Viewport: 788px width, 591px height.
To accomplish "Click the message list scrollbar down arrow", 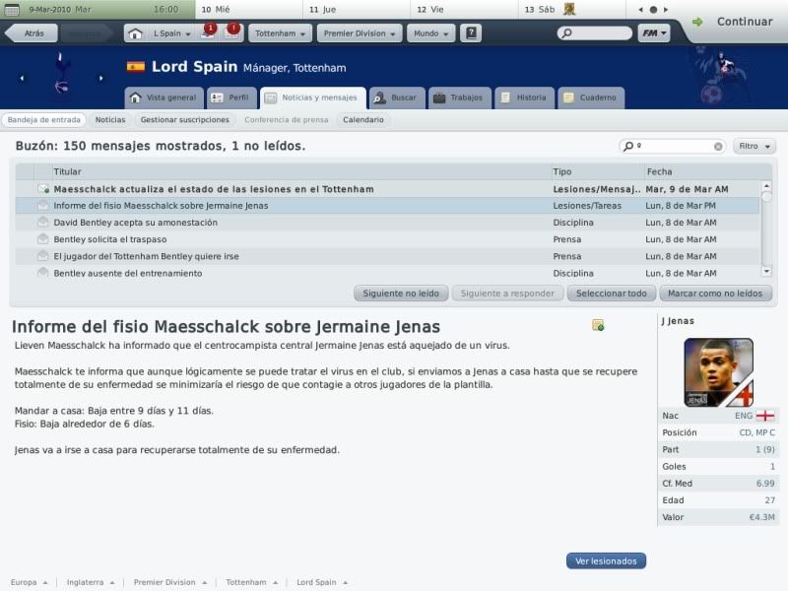I will (x=766, y=272).
